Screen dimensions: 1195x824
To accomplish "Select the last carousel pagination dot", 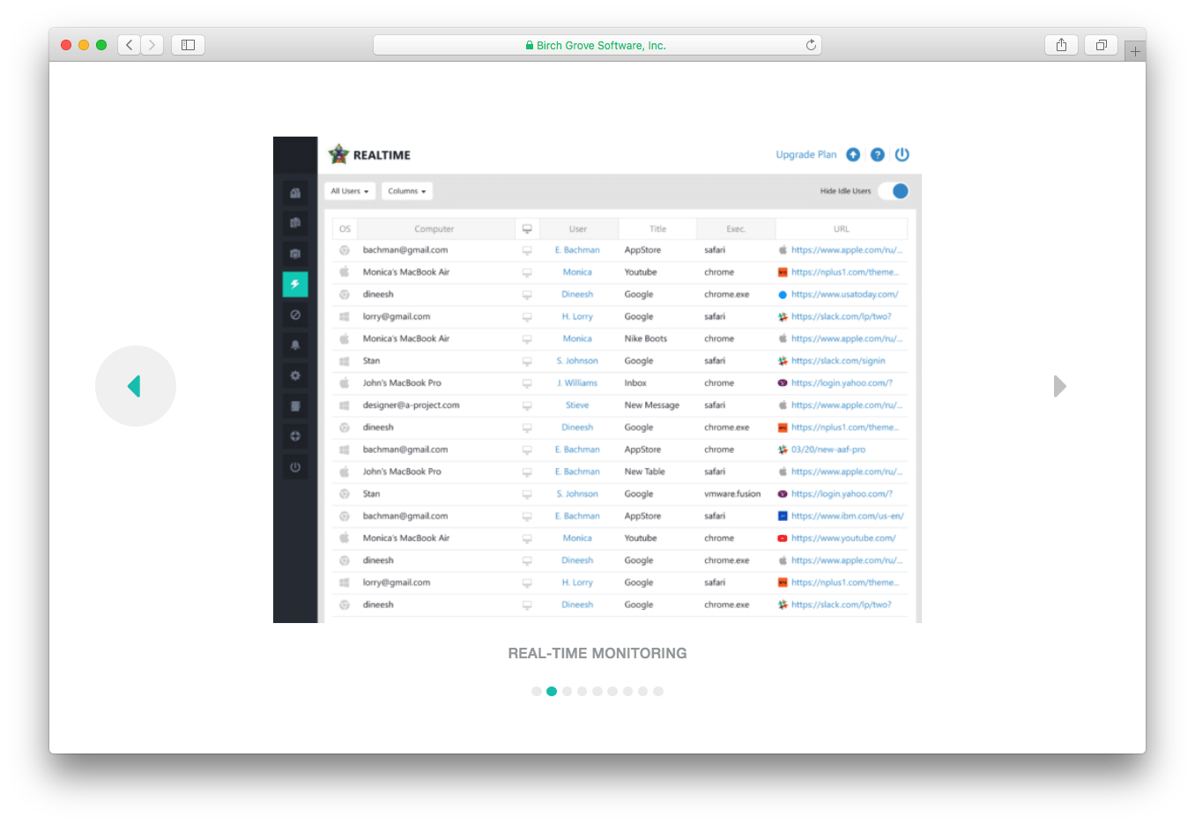I will coord(658,692).
